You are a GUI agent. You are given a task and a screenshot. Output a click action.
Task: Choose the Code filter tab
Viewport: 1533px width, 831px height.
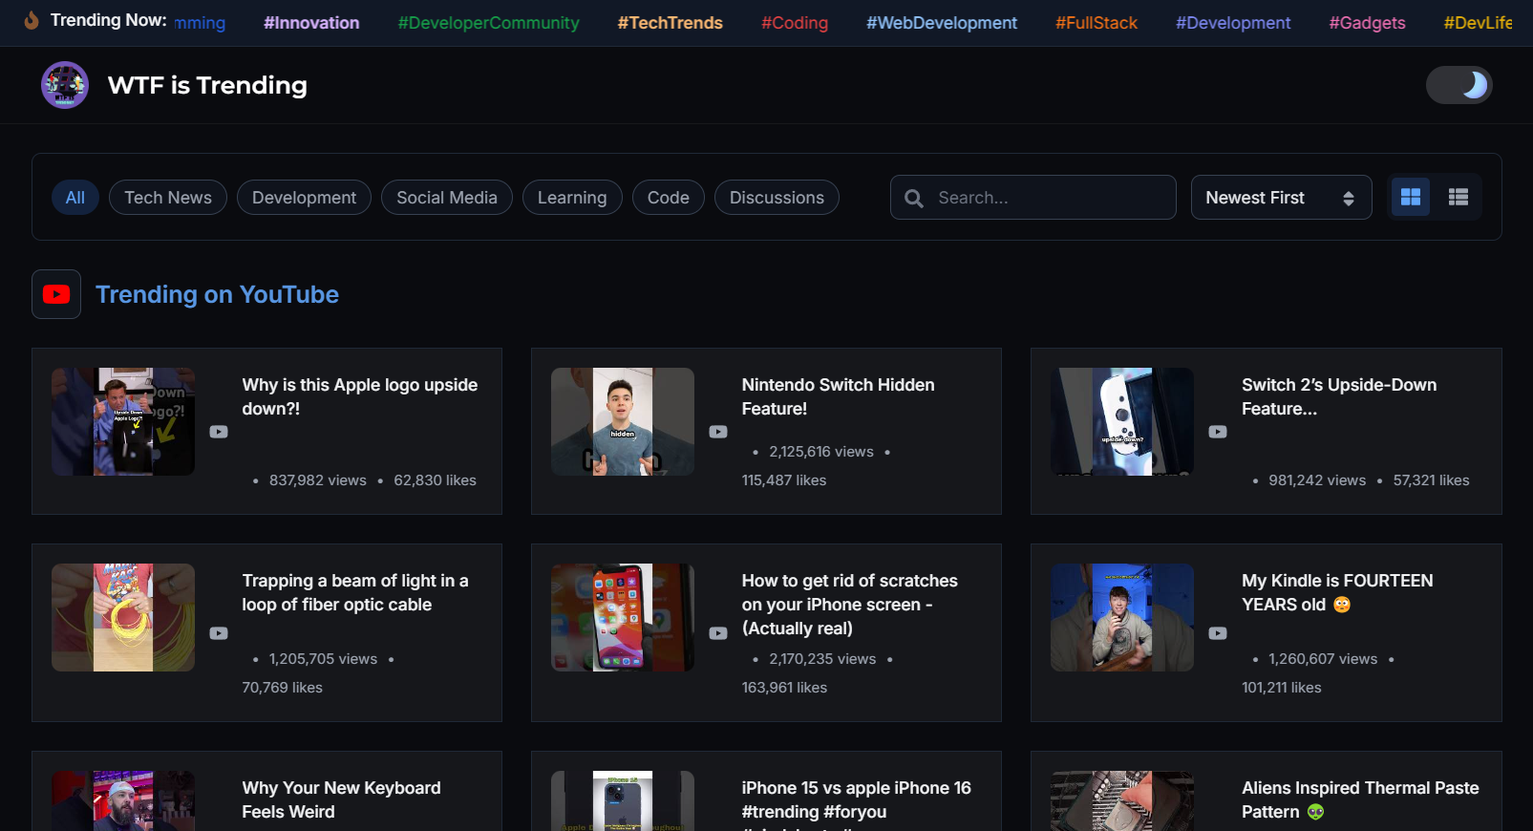(x=669, y=198)
